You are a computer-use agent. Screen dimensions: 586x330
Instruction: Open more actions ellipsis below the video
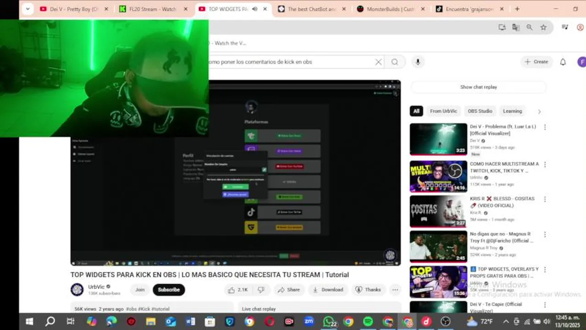click(x=395, y=290)
